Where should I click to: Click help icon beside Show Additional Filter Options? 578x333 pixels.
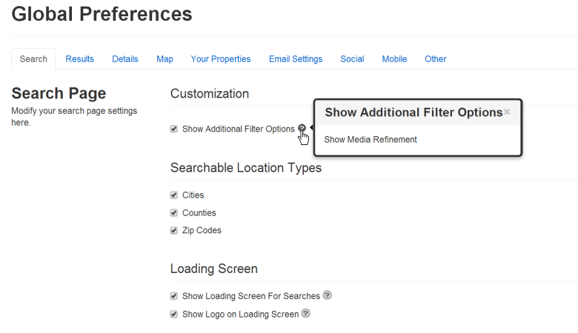tap(302, 129)
